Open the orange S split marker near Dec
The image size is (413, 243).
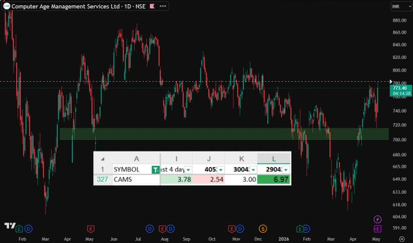[263, 229]
